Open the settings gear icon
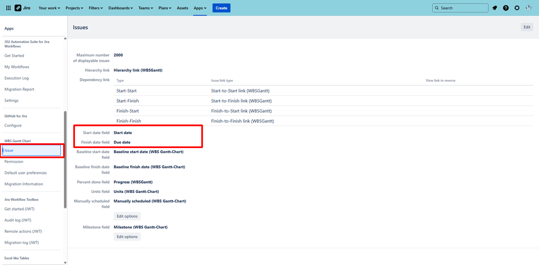The image size is (539, 265). (517, 8)
